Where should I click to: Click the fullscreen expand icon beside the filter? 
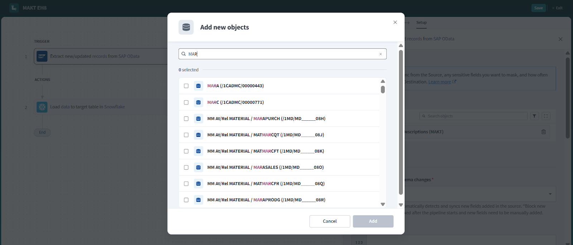click(x=546, y=116)
